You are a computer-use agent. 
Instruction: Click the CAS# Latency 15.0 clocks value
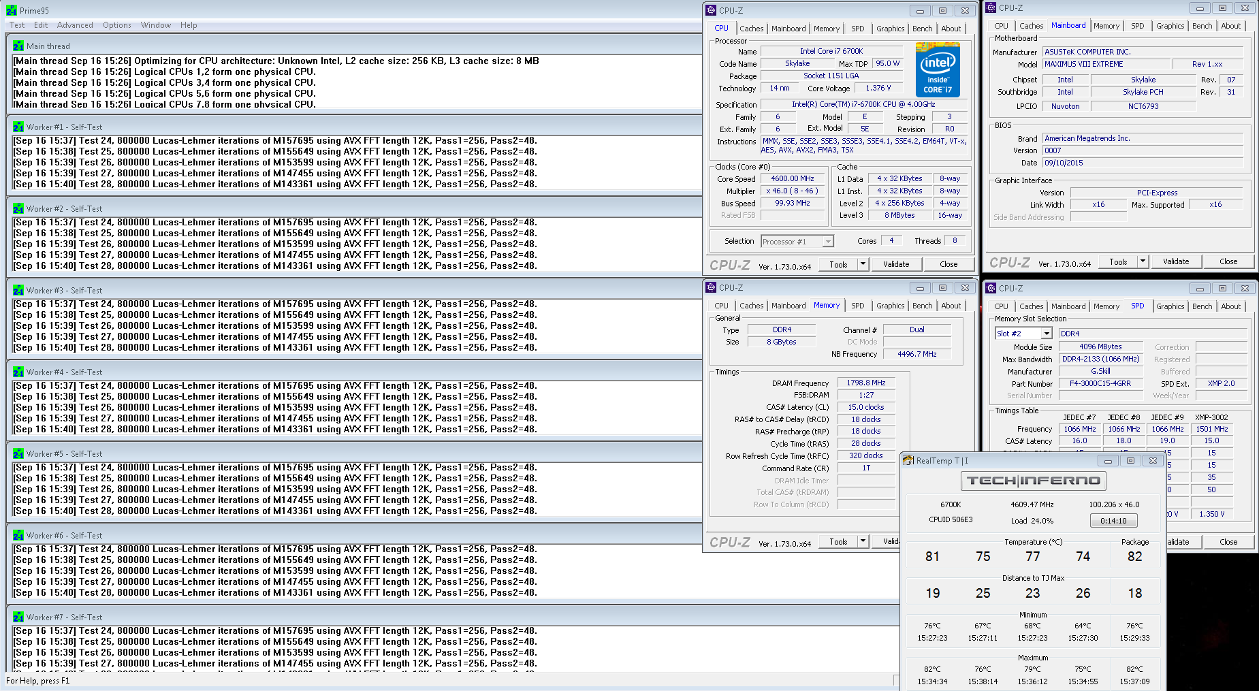(x=866, y=407)
